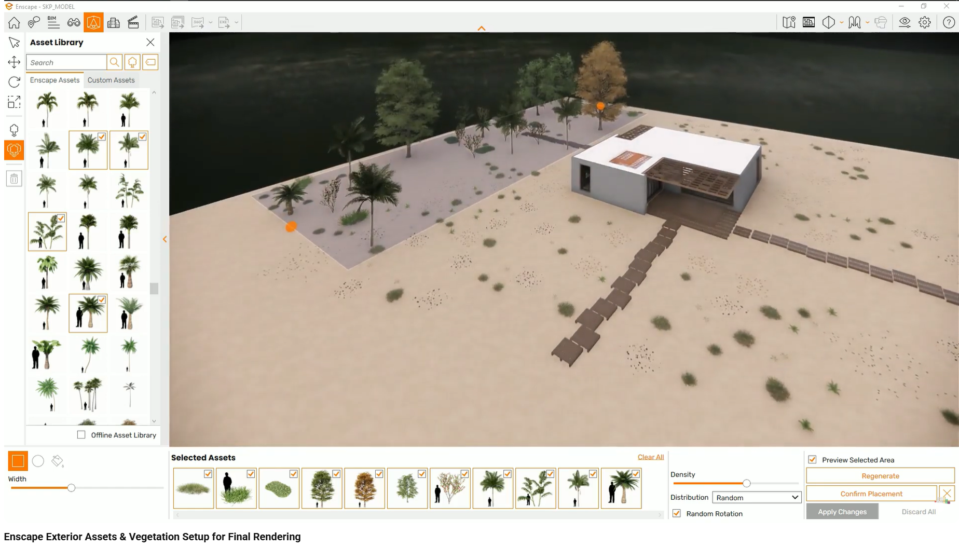Open the Asset Library from the toolbar

(94, 22)
